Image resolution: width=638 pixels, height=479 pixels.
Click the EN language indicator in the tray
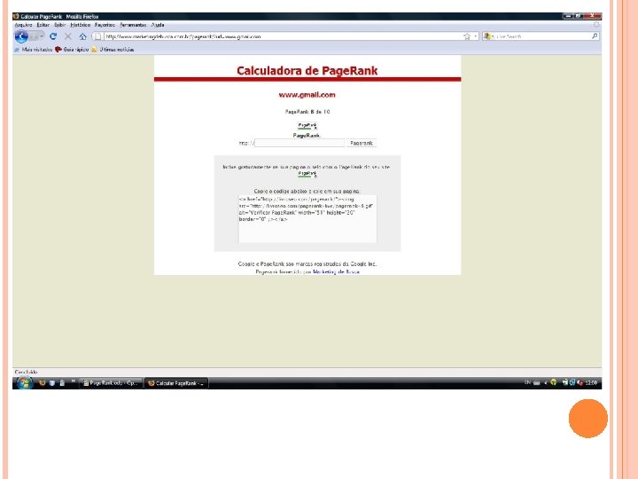coord(527,382)
